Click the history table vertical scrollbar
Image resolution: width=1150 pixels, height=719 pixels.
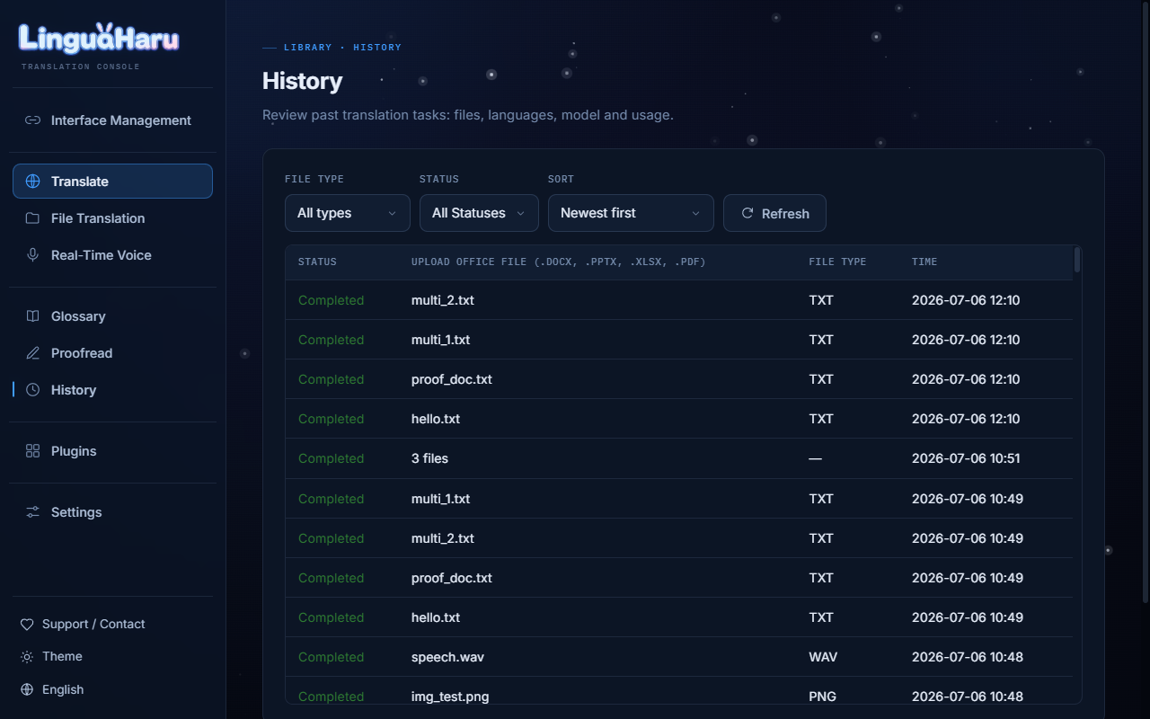(1077, 261)
